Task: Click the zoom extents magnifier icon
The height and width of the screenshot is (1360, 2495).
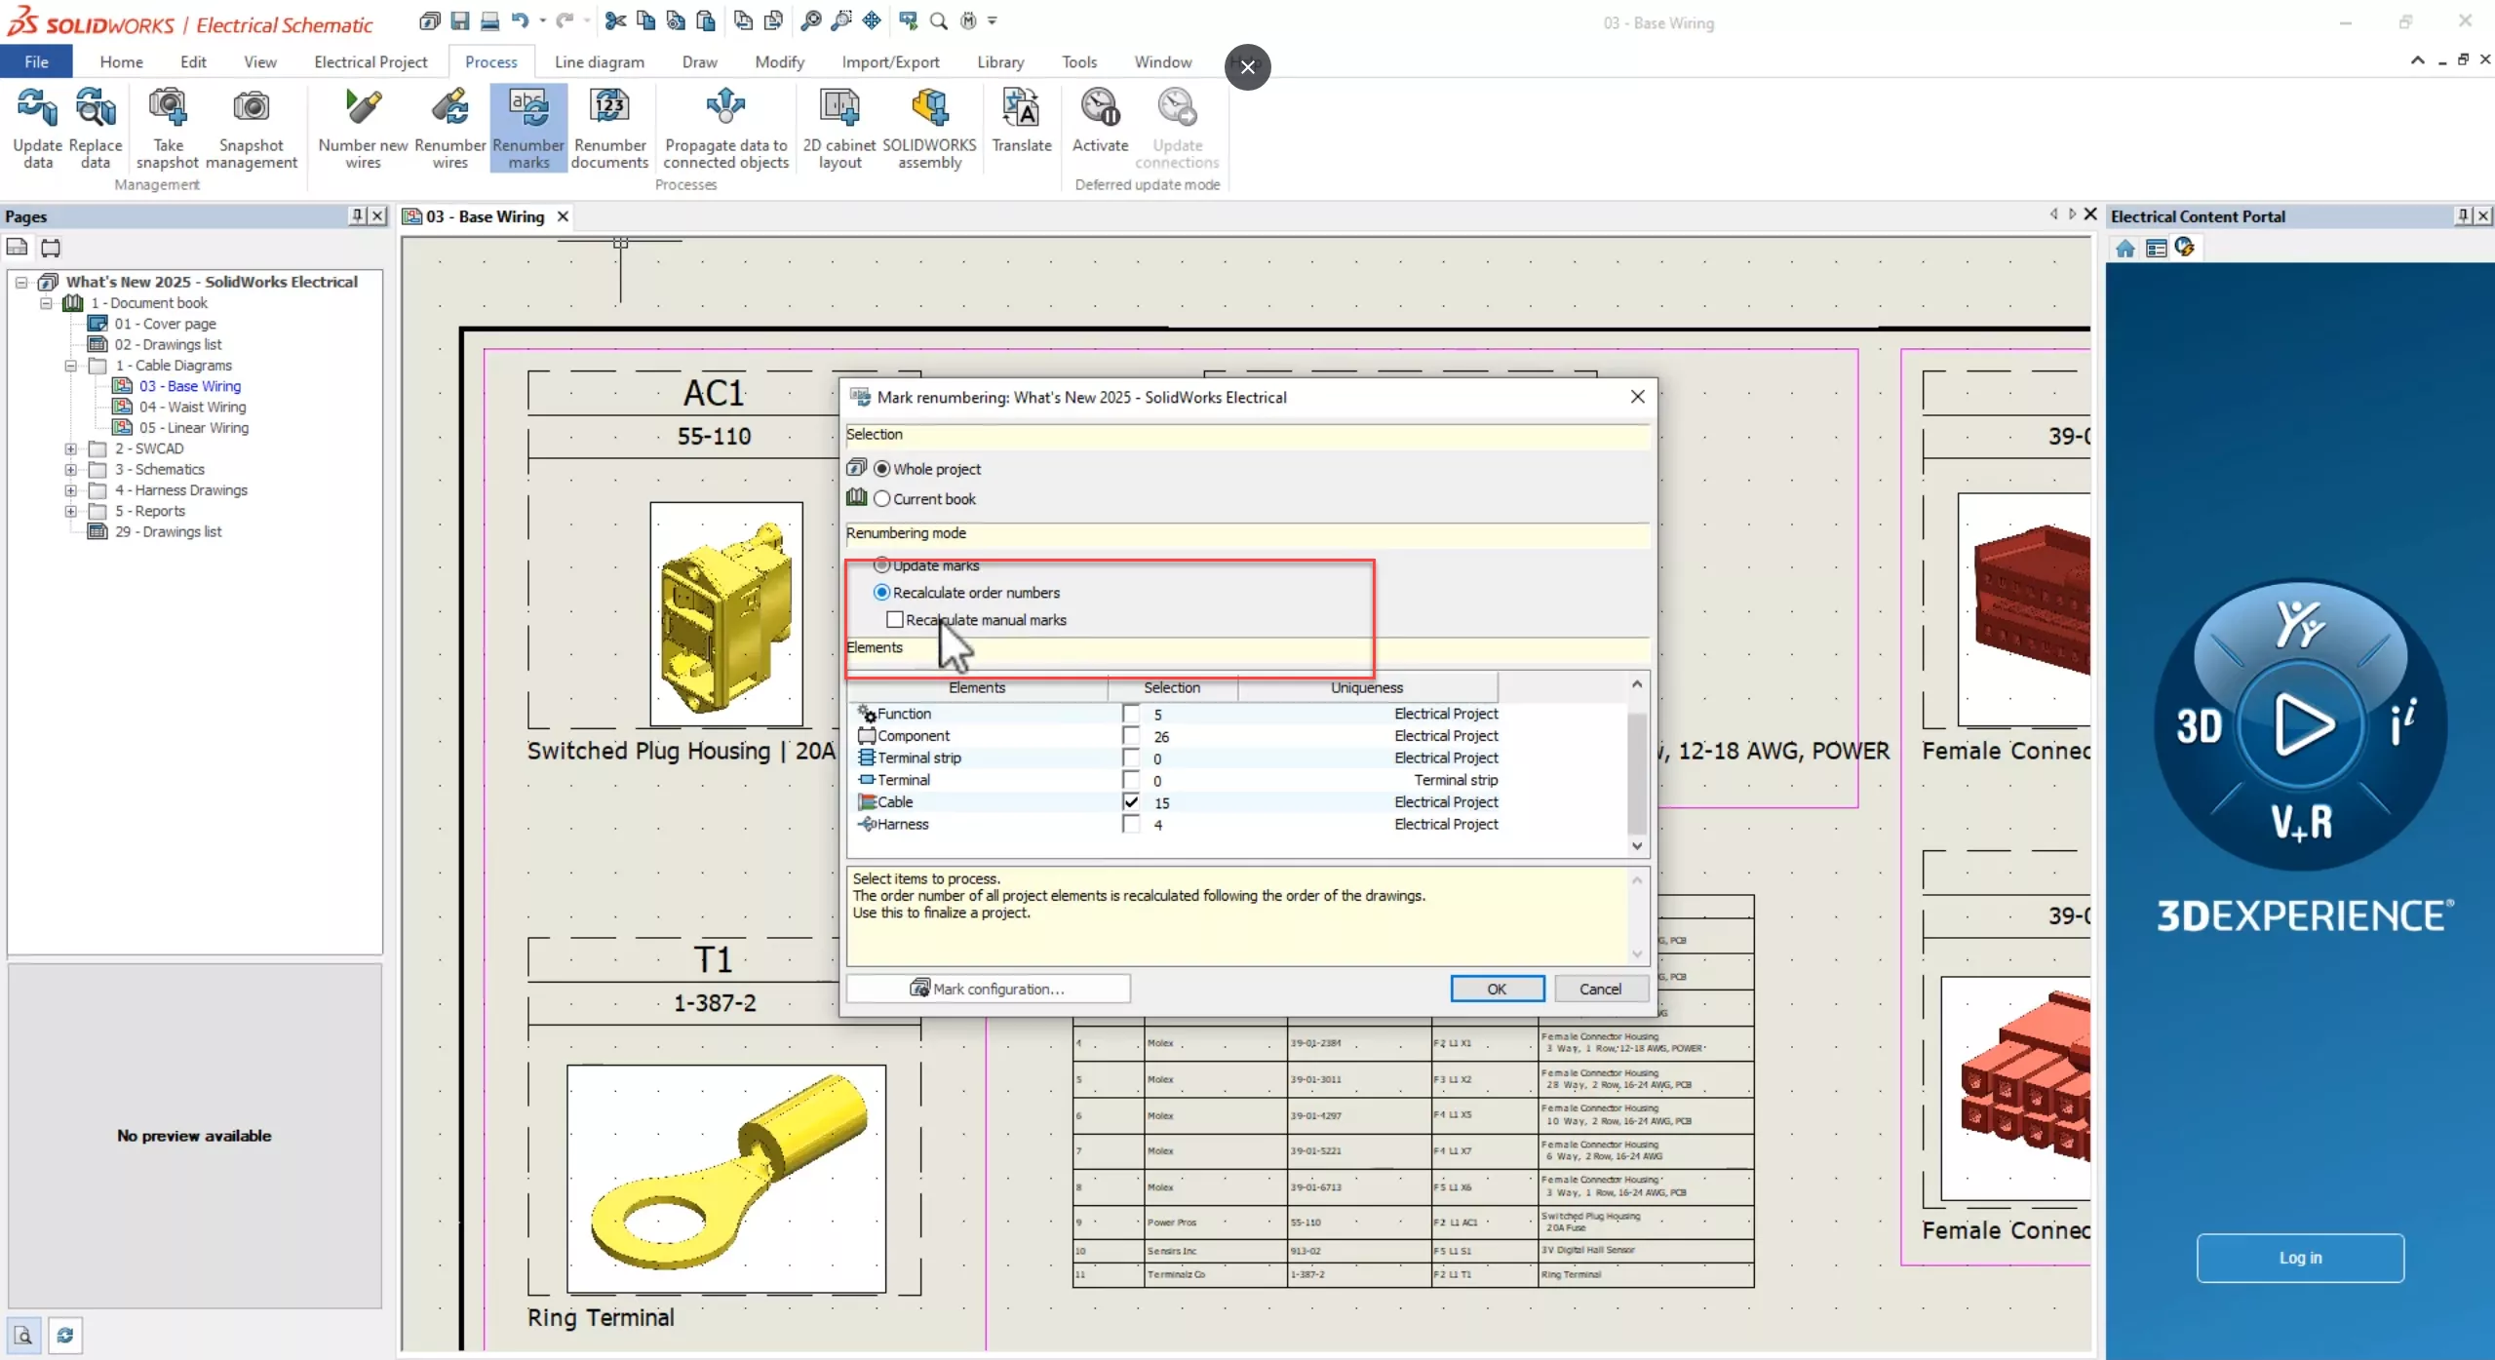Action: pyautogui.click(x=810, y=20)
